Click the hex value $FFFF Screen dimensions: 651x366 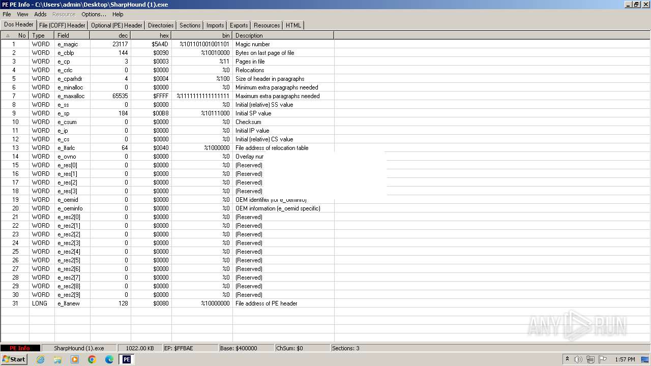pos(160,96)
